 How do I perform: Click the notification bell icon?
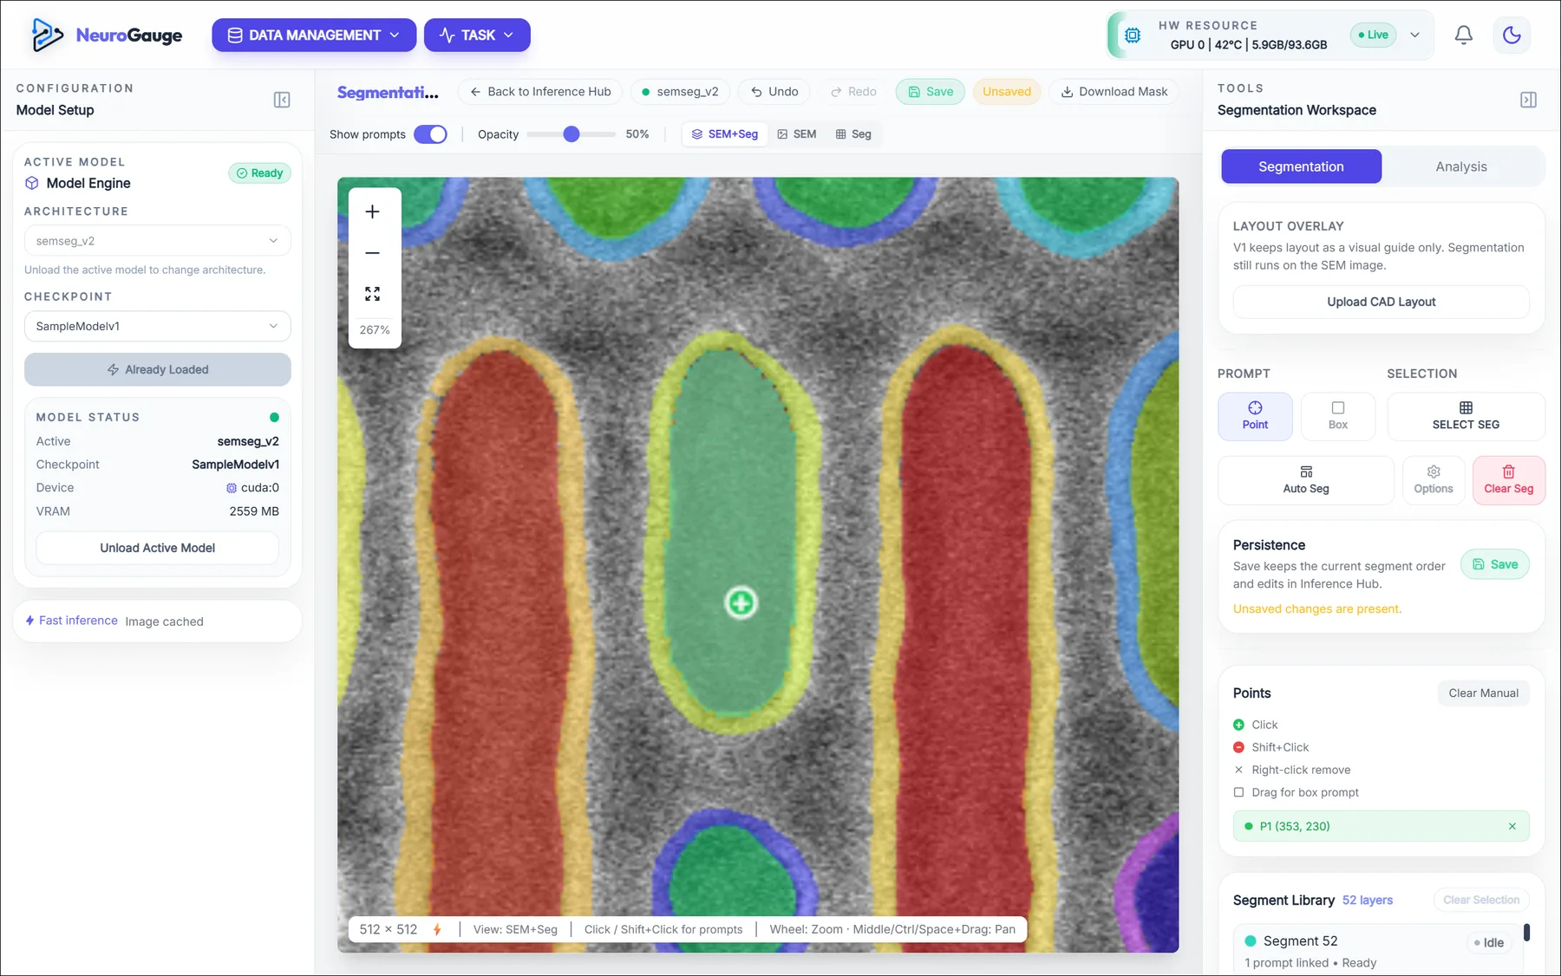click(1463, 35)
